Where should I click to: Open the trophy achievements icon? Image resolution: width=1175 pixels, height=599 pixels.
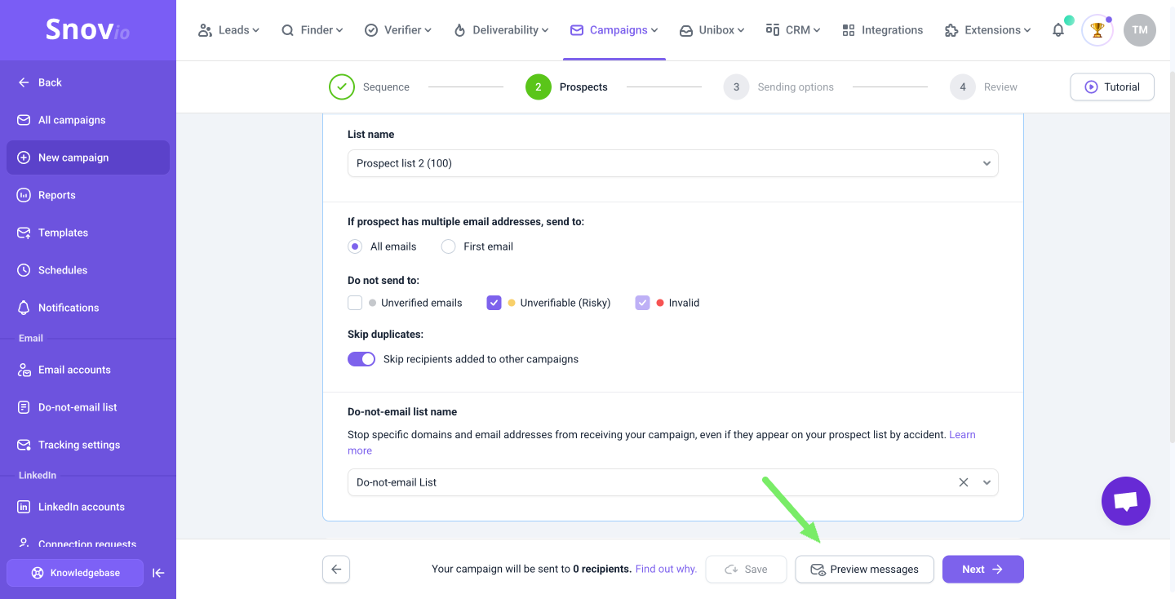tap(1097, 30)
